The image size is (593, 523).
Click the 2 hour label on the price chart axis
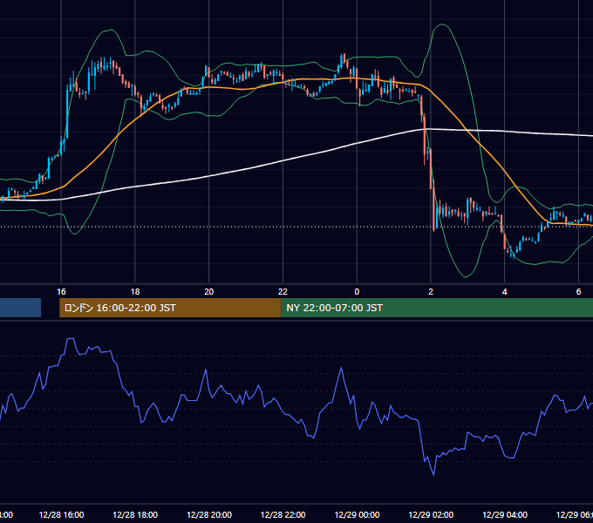click(x=431, y=292)
